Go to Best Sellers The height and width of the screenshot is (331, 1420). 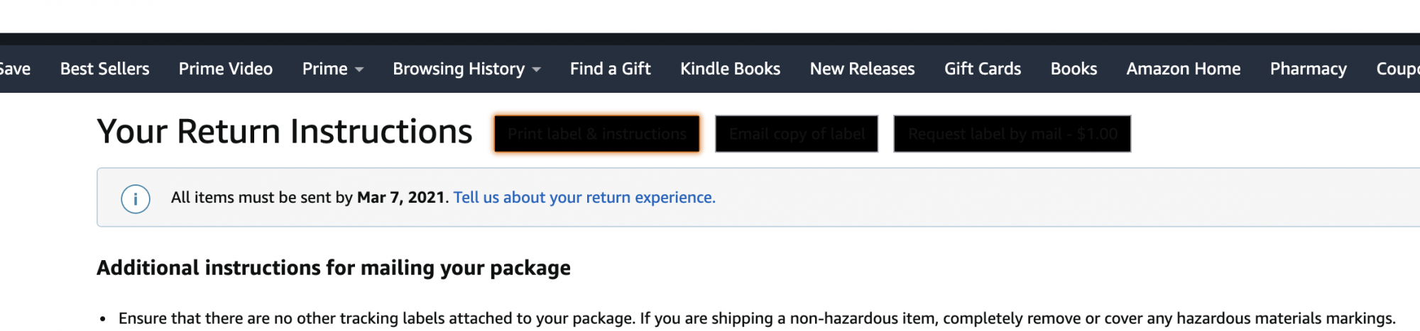click(x=104, y=69)
